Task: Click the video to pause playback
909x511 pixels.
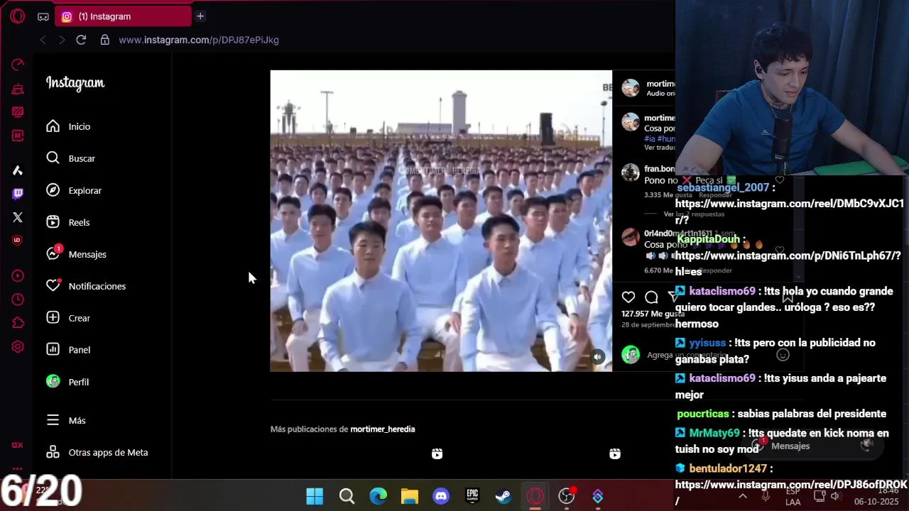Action: point(441,221)
